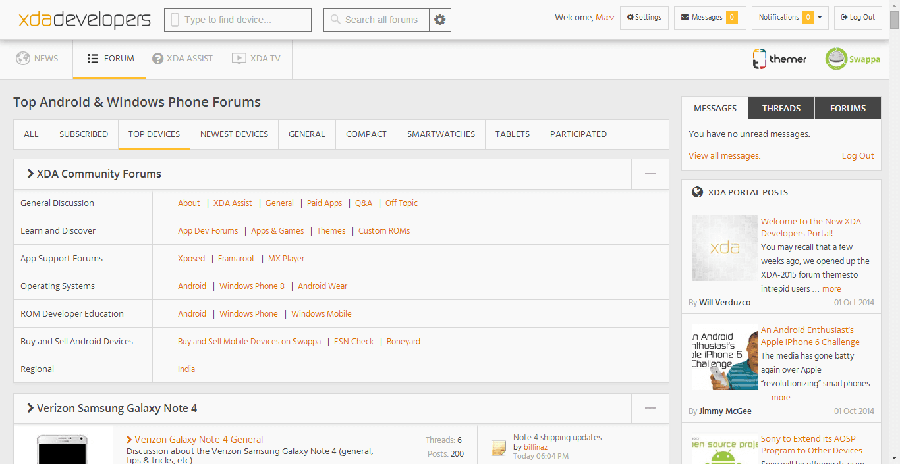Open the Messages button in the header
900x464 pixels.
(710, 18)
